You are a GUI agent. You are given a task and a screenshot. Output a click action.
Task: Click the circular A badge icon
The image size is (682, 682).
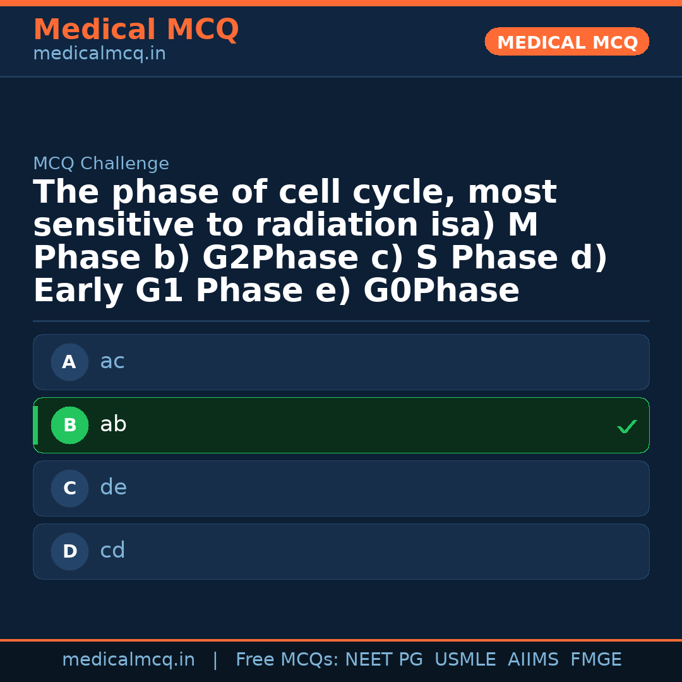69,362
